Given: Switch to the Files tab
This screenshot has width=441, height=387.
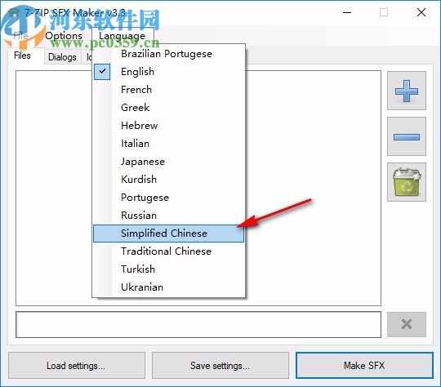Looking at the screenshot, I should tap(22, 56).
